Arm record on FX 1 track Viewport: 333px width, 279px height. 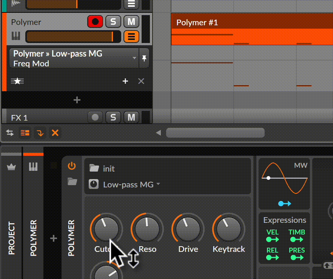tap(95, 117)
